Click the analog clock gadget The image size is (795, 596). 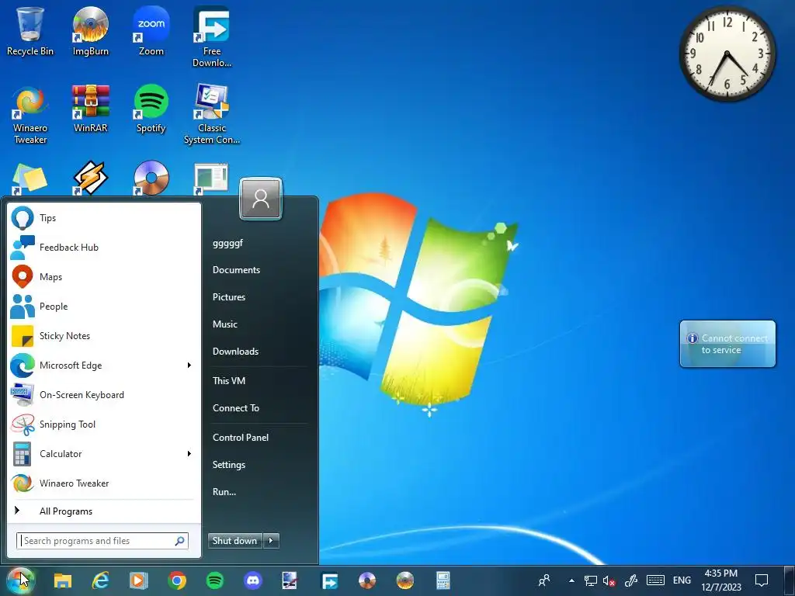pos(727,54)
